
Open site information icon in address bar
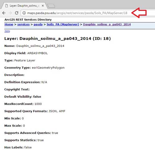(x=24, y=13)
